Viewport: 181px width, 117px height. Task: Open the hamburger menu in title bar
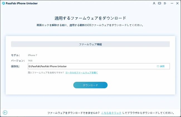tap(165, 3)
